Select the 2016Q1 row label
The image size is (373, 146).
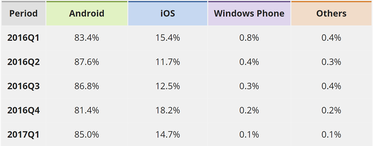(x=24, y=38)
